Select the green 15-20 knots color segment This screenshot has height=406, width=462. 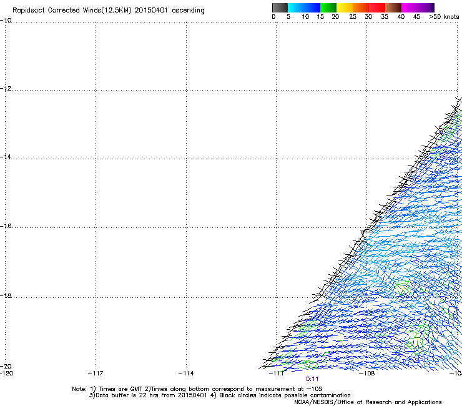tap(328, 7)
